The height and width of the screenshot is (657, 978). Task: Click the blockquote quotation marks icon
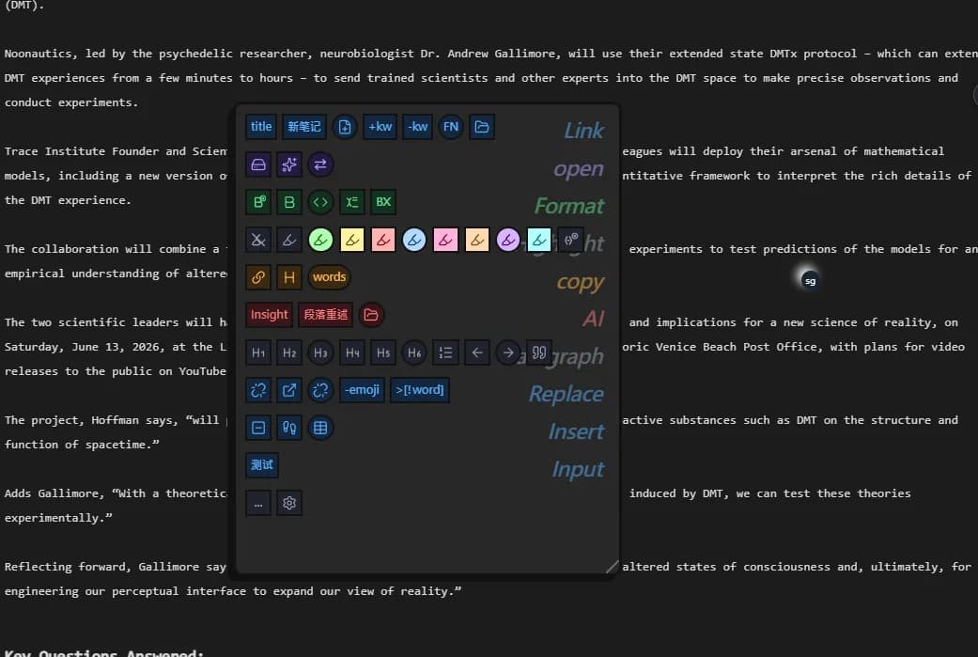point(539,352)
